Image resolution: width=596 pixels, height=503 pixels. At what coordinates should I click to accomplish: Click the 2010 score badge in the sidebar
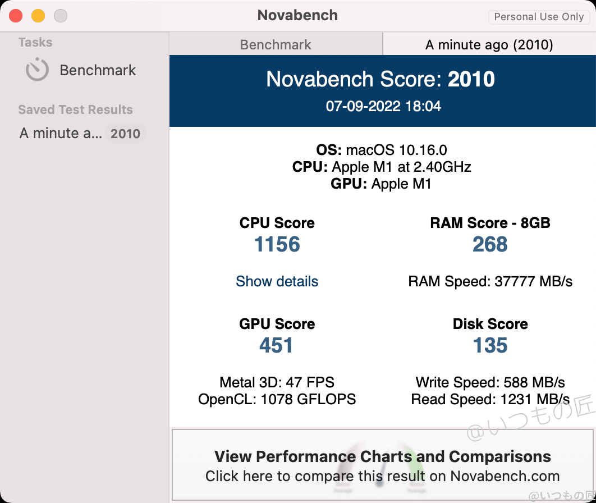coord(125,134)
